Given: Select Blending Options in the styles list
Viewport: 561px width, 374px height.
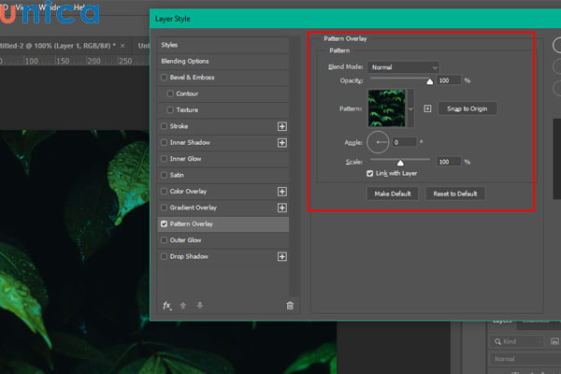Looking at the screenshot, I should pos(185,61).
